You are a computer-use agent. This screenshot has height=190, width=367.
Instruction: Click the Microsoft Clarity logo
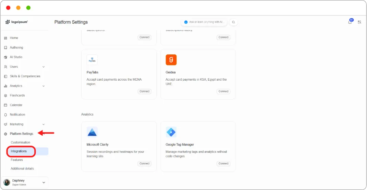click(x=92, y=132)
